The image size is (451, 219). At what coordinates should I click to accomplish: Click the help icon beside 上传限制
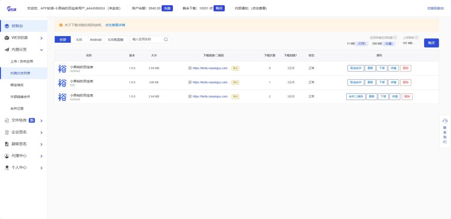pos(417,37)
